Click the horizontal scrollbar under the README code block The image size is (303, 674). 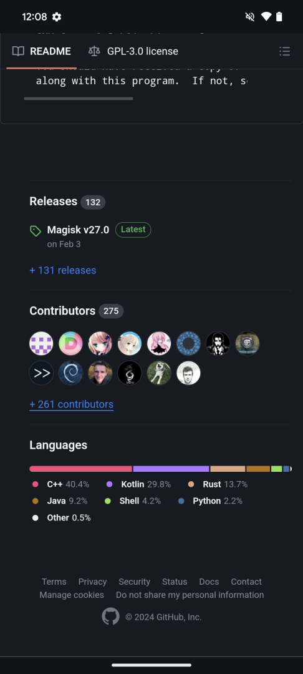click(x=79, y=99)
